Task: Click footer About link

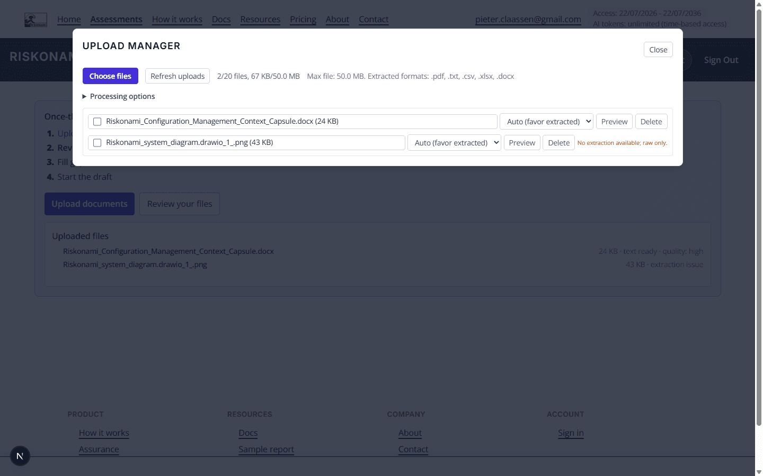Action: coord(410,433)
